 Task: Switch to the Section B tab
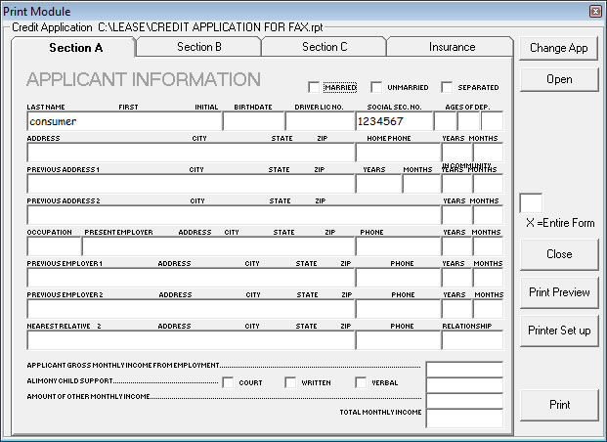click(199, 47)
